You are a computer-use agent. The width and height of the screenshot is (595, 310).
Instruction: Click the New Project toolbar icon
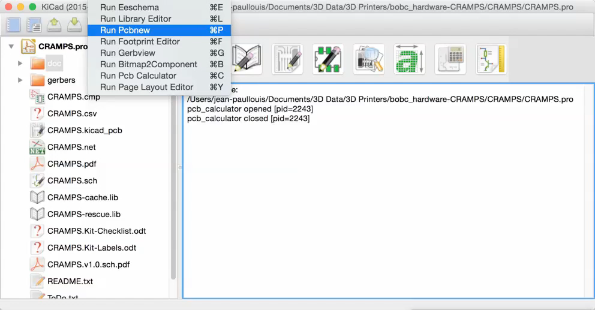13,25
